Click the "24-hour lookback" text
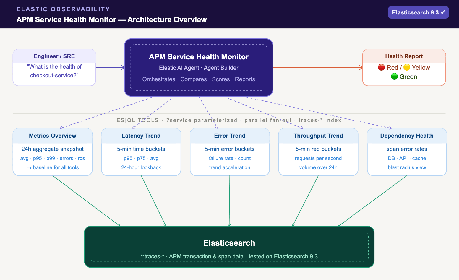This screenshot has width=459, height=280. pos(141,167)
